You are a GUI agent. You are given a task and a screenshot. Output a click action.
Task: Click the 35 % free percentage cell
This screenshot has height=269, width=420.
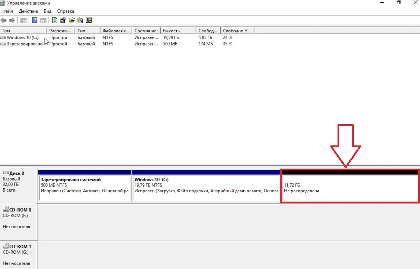click(228, 44)
